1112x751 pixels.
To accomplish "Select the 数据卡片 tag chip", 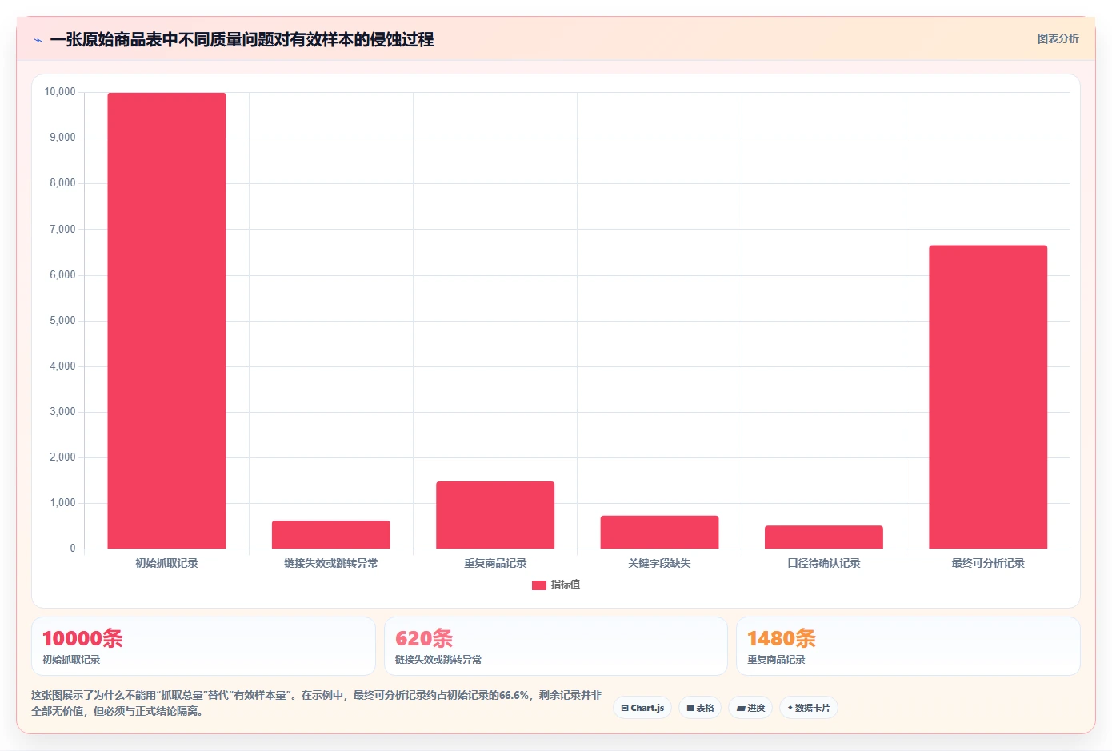I will 809,708.
